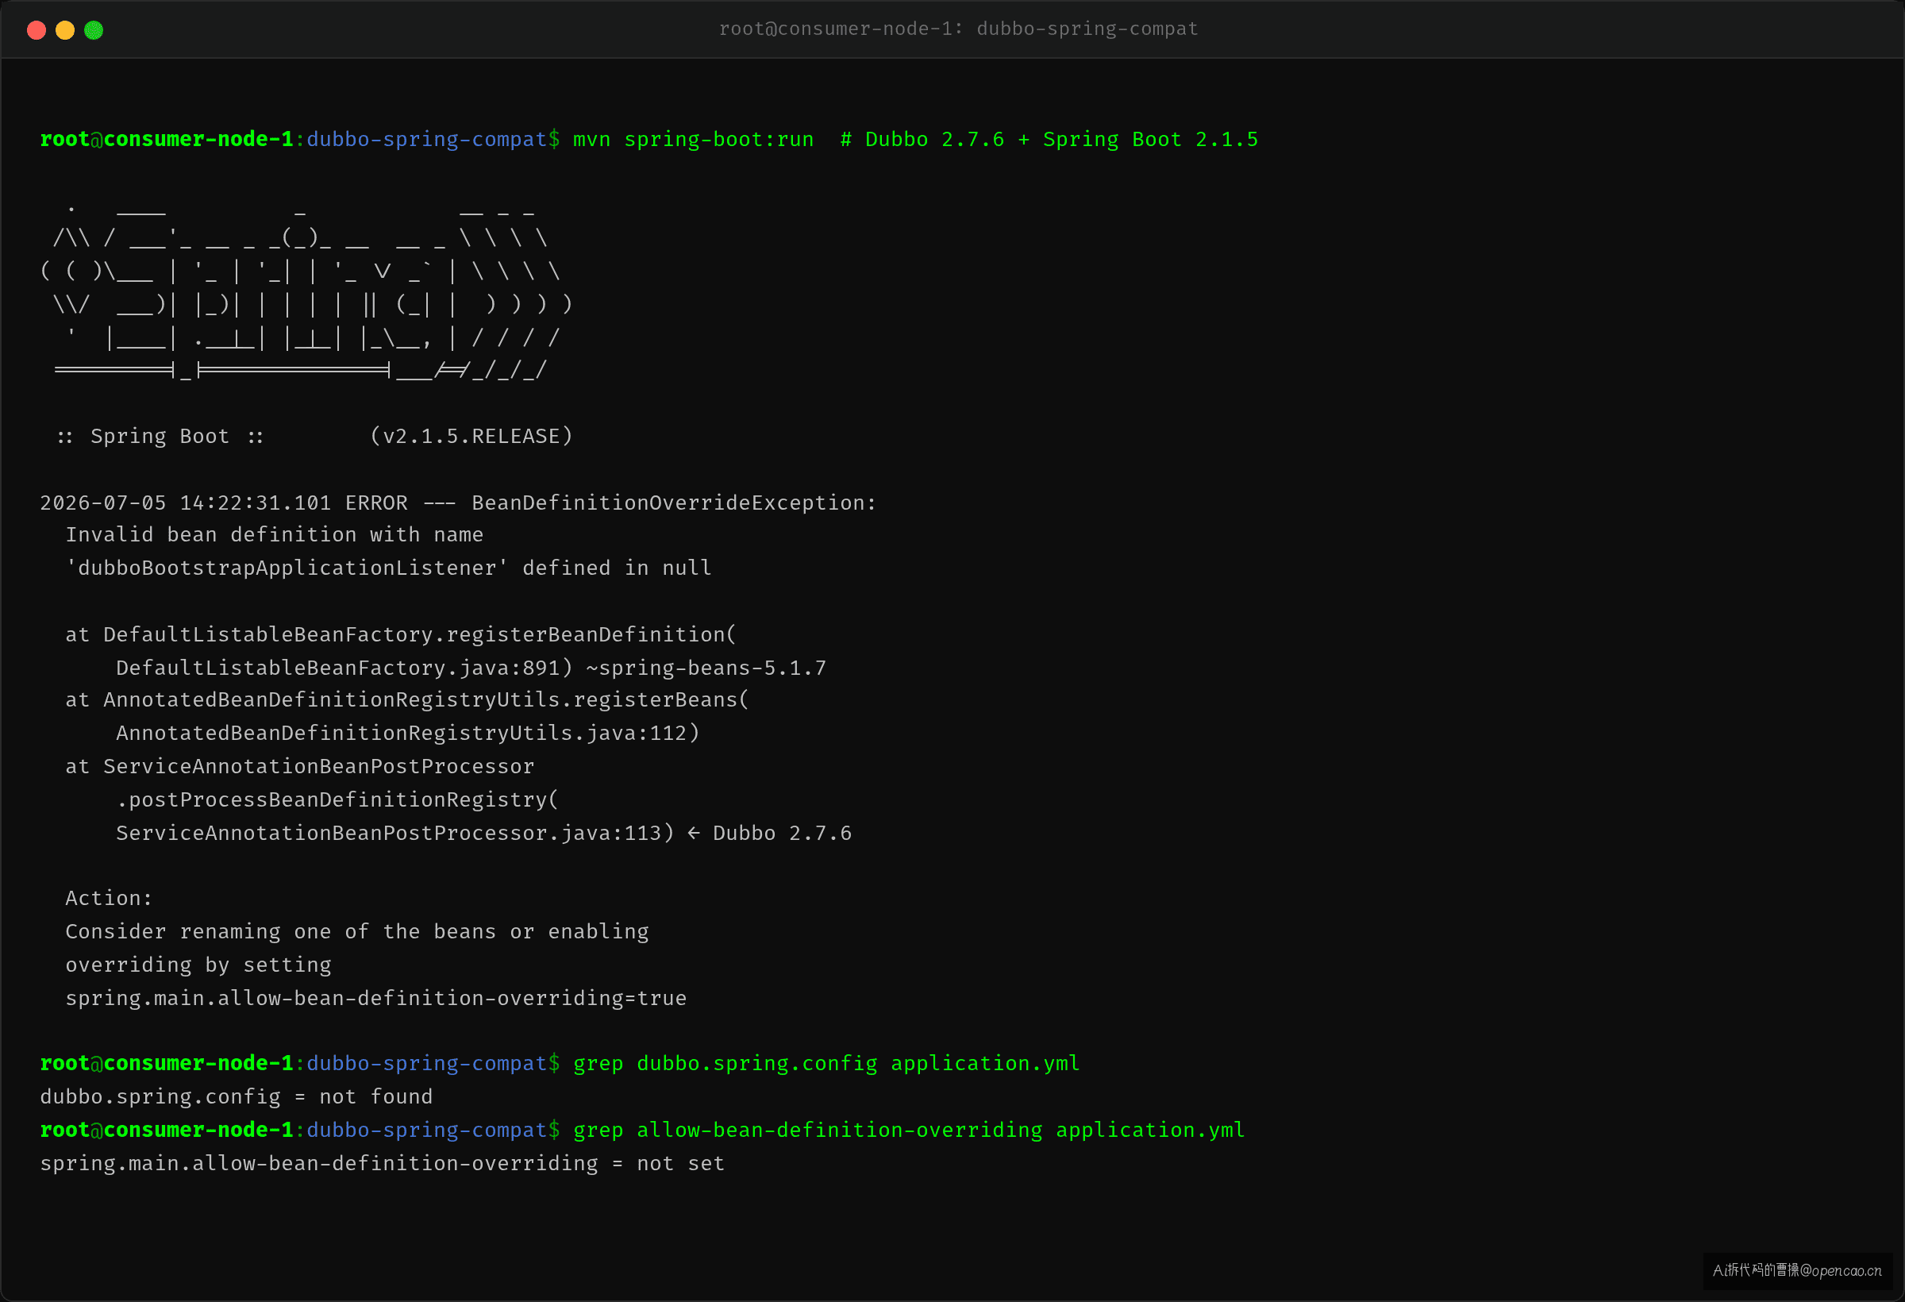Image resolution: width=1905 pixels, height=1302 pixels.
Task: Click the BeanDefinitionOverrideException error line
Action: (458, 503)
